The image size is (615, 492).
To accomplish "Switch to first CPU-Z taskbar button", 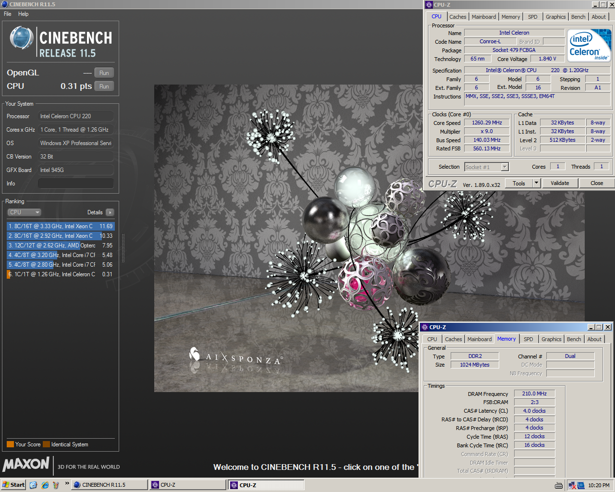I will tap(187, 485).
